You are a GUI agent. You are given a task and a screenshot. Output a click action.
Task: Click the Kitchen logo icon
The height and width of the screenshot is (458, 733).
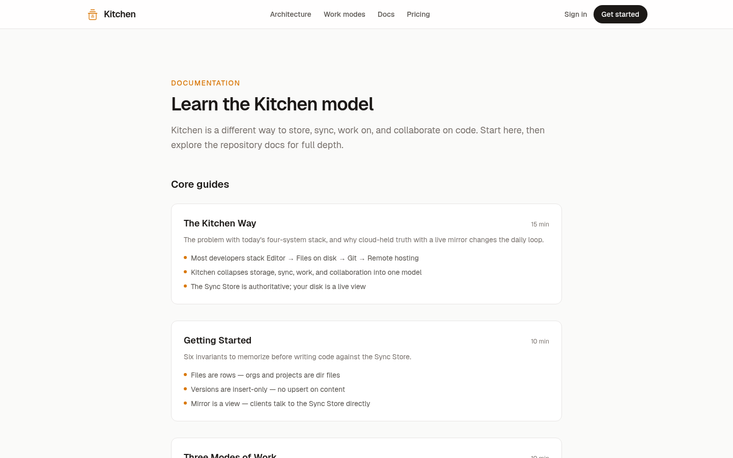coord(93,14)
